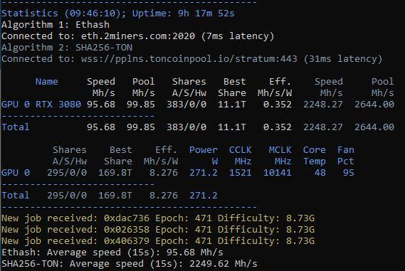Click the Name column header
The image size is (405, 271).
47,81
